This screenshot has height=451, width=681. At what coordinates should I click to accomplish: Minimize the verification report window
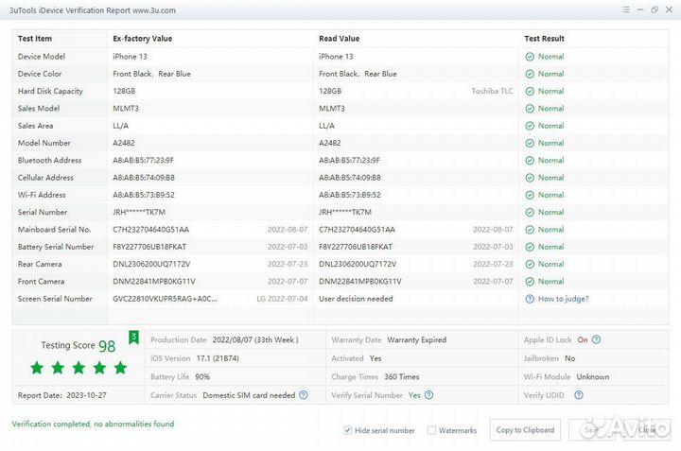click(640, 9)
